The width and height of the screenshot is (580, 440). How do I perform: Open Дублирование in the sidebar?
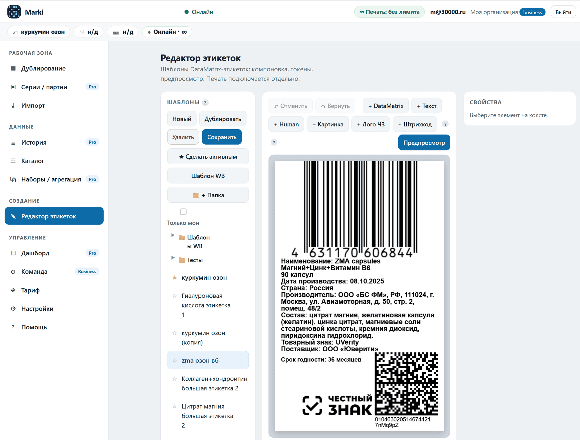coord(54,68)
